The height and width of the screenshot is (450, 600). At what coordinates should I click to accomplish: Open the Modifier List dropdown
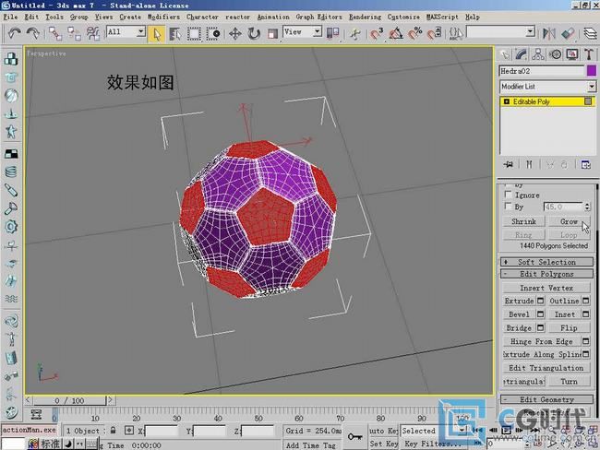click(547, 87)
